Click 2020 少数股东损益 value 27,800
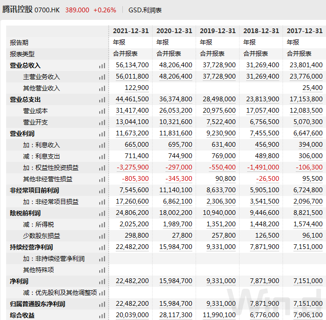Image resolution: width=326 pixels, height=320 pixels. (x=182, y=235)
